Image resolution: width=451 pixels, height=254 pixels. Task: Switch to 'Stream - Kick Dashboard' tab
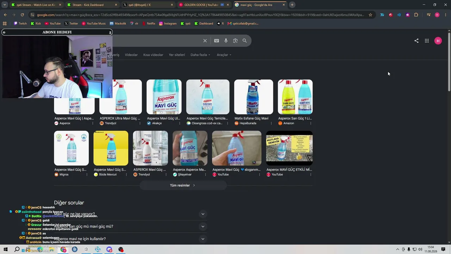92,5
